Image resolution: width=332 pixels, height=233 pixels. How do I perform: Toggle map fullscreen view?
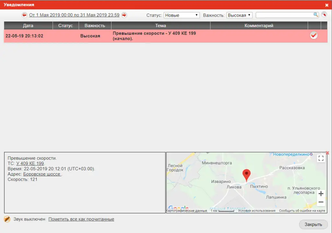click(x=321, y=158)
